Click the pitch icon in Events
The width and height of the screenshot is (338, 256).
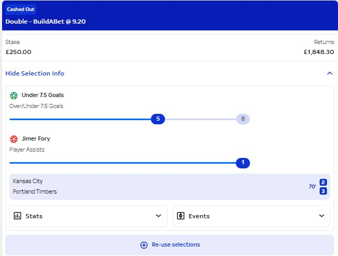pyautogui.click(x=181, y=216)
